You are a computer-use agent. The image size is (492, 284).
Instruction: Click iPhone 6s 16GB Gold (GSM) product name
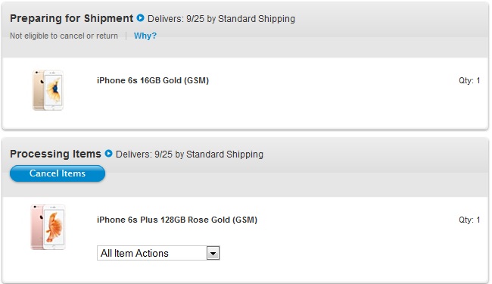point(153,80)
